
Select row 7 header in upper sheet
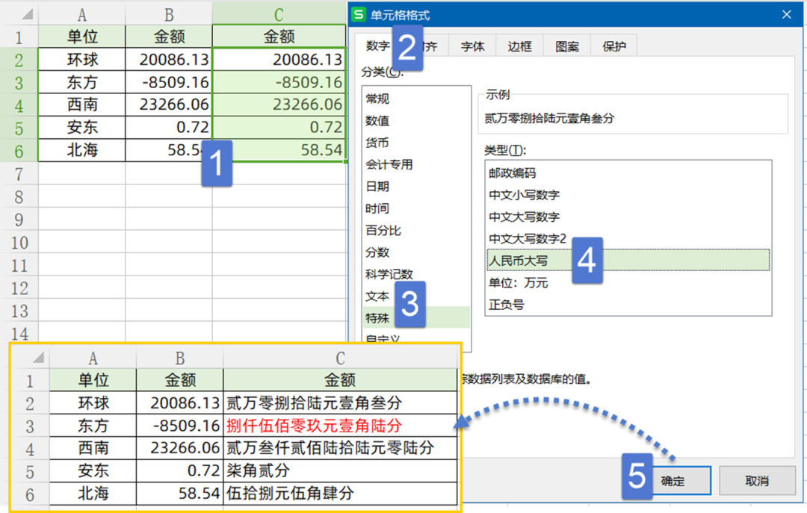[19, 174]
